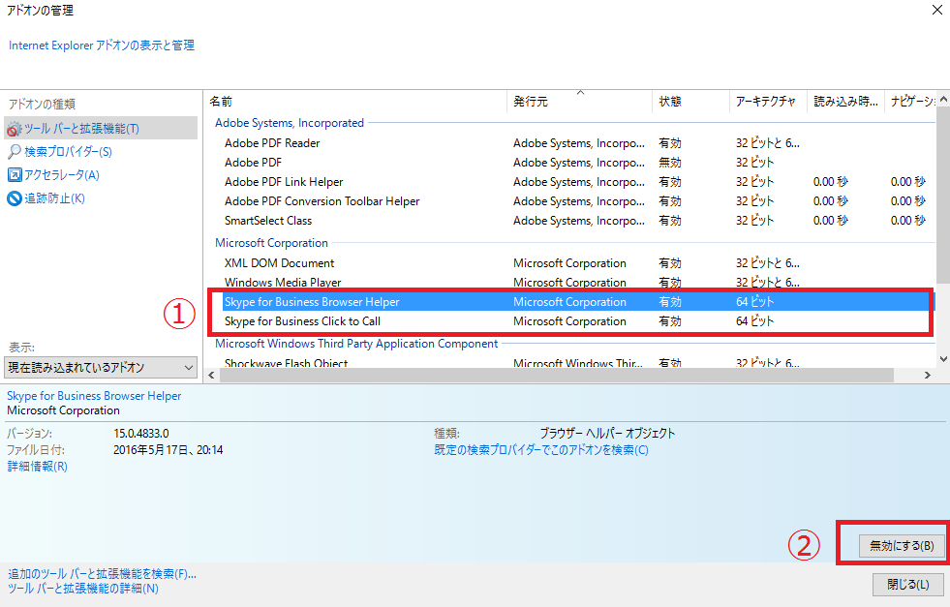This screenshot has height=607, width=950.
Task: Close the アドオンの管理 dialog with X
Action: tap(936, 11)
